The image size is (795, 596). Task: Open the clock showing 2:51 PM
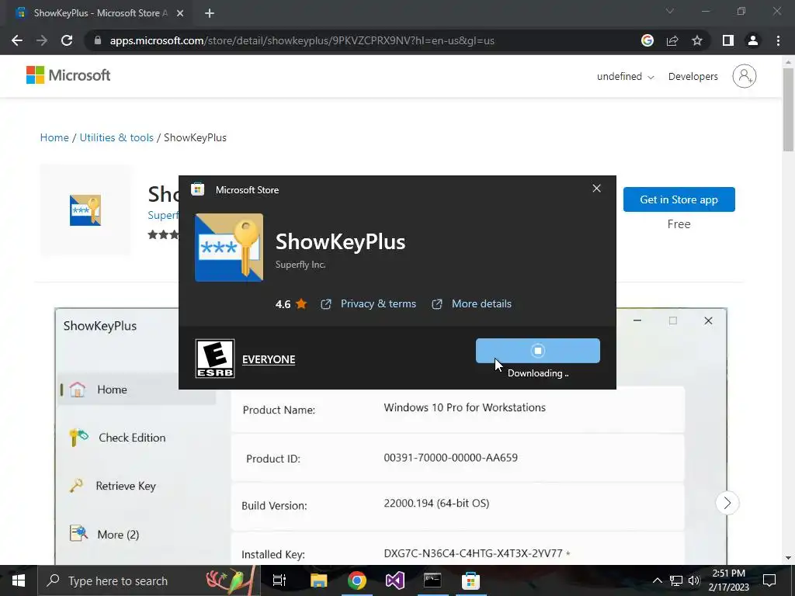(728, 580)
